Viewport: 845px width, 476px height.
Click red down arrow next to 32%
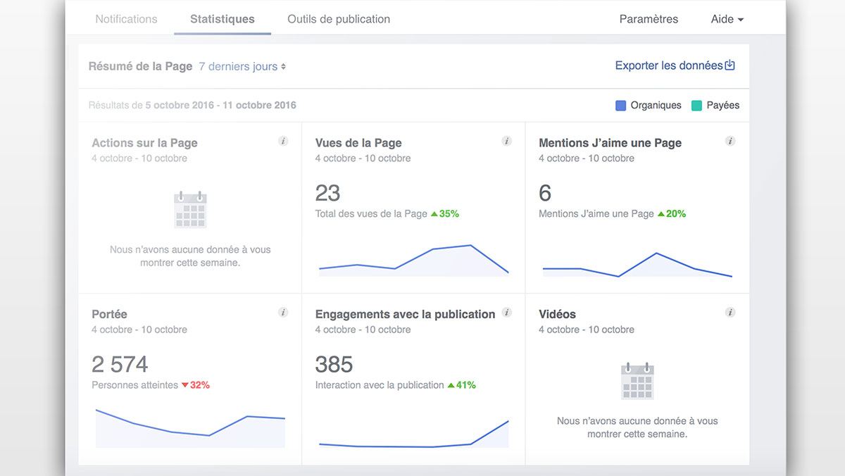click(x=184, y=385)
